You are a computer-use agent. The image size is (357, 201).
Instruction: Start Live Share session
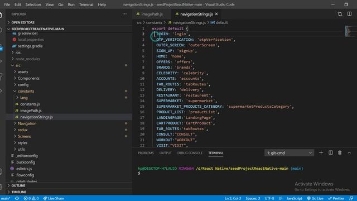click(54, 198)
